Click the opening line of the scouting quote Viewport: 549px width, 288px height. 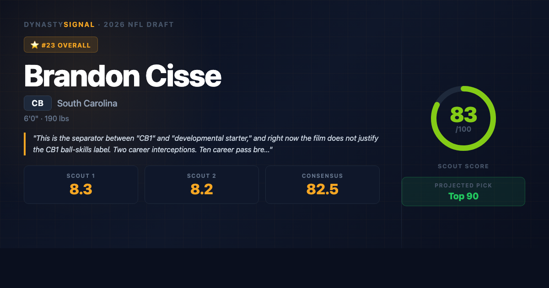tap(206, 138)
